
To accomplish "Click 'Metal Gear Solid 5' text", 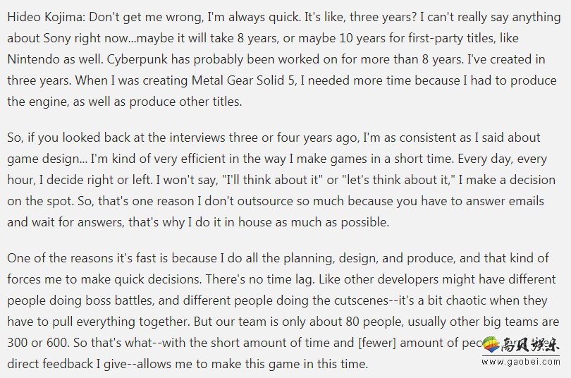I will click(243, 80).
